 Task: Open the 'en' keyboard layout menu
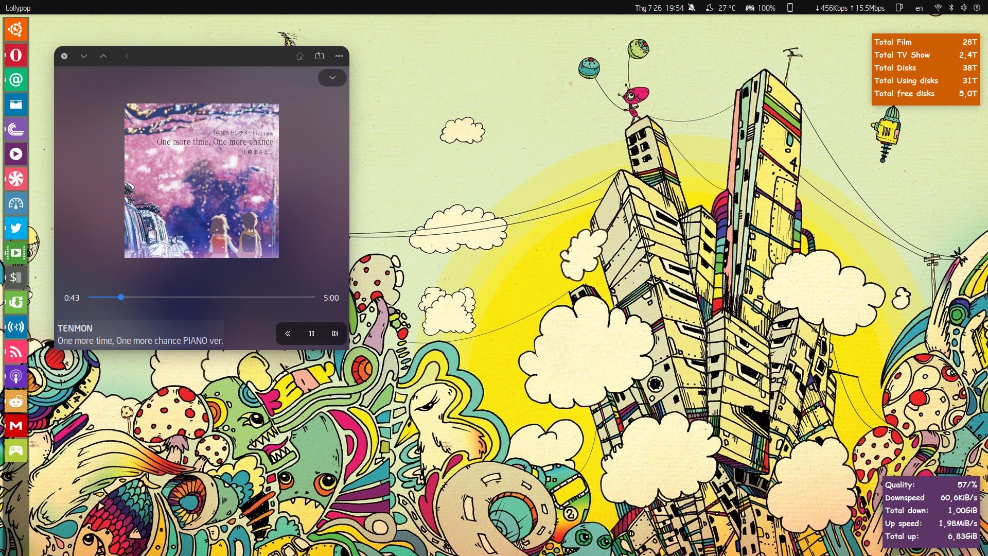pos(919,8)
